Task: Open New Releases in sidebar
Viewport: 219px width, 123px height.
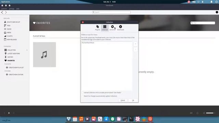Action: (x=11, y=40)
